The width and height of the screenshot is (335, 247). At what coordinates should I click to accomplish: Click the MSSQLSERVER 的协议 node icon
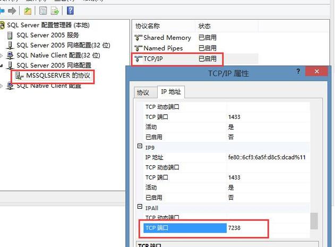click(x=20, y=75)
